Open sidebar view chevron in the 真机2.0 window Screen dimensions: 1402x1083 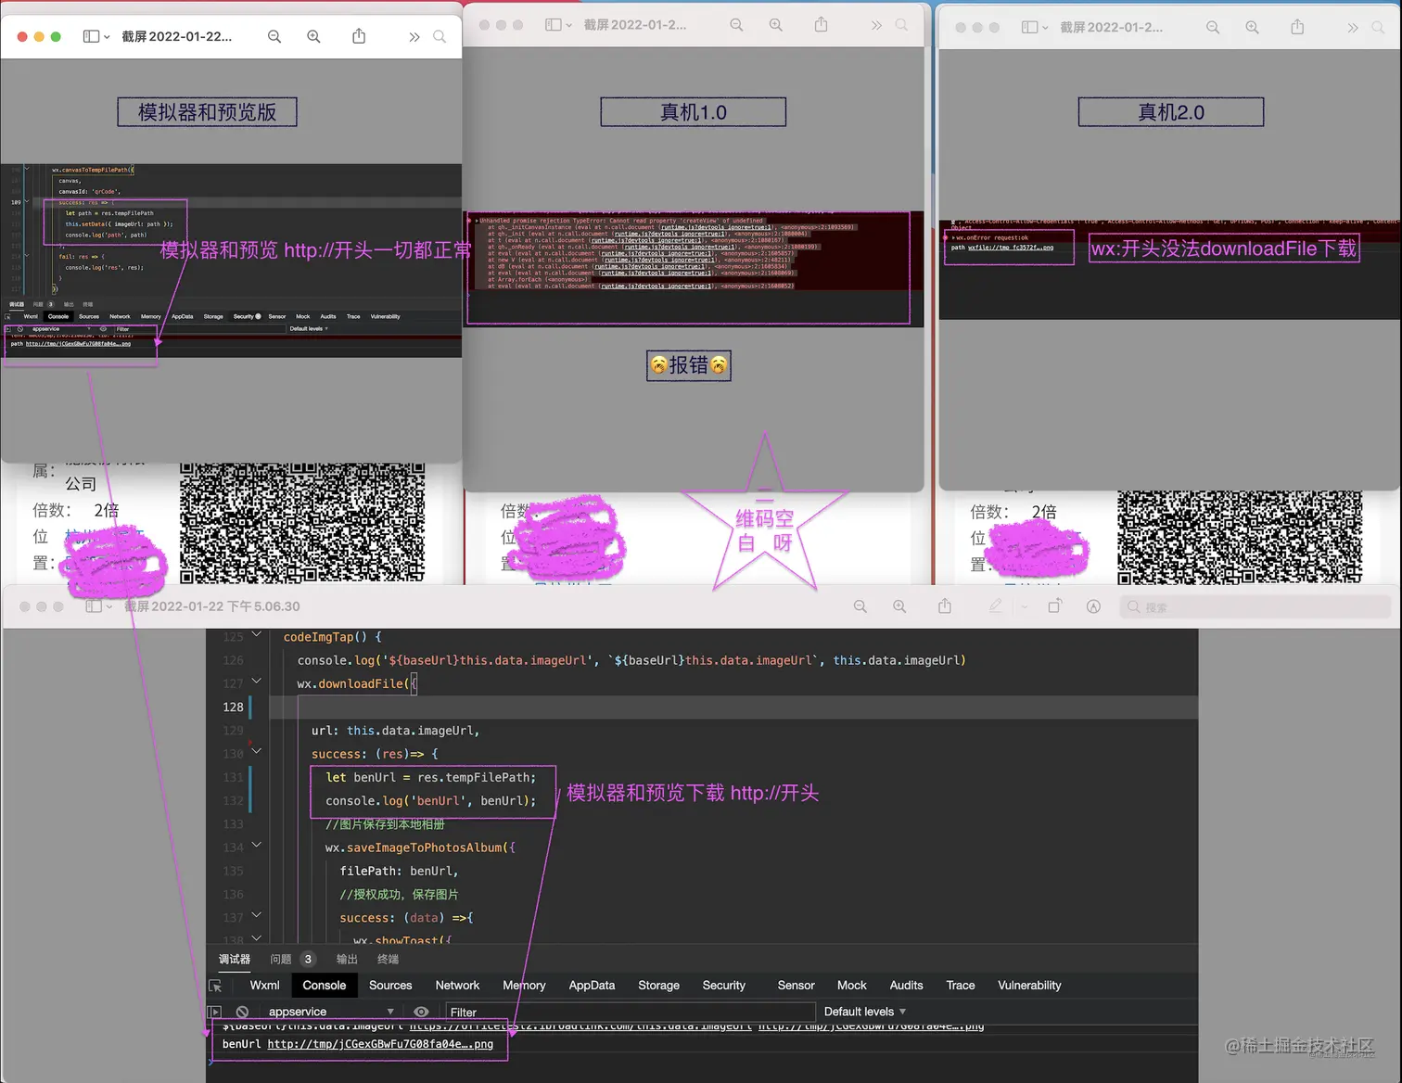click(1045, 28)
